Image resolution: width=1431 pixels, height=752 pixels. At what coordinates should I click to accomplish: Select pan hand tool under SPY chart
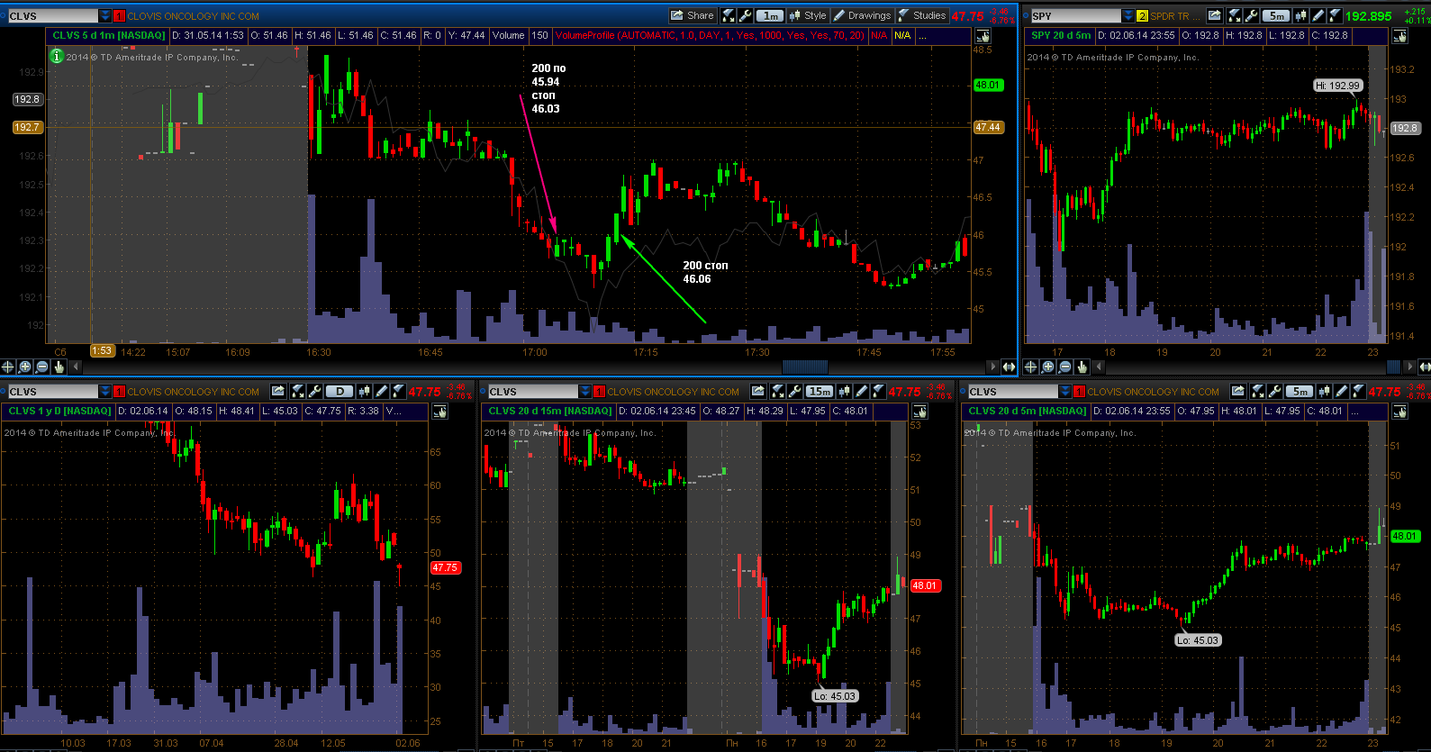pos(1082,367)
